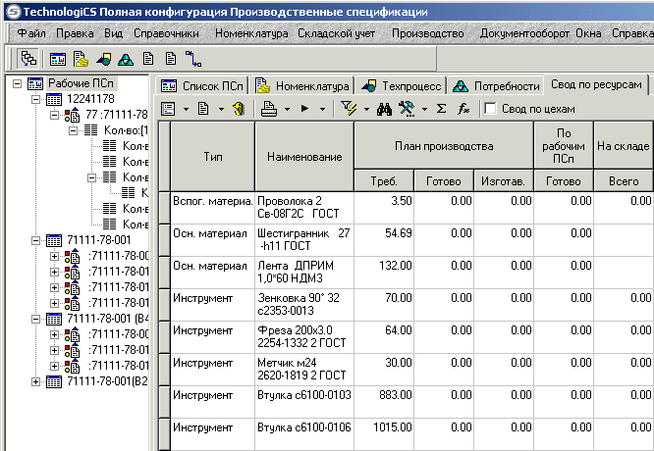Viewport: 654px width, 451px height.
Task: Click the tree structure icon in main toolbar
Action: click(x=27, y=58)
